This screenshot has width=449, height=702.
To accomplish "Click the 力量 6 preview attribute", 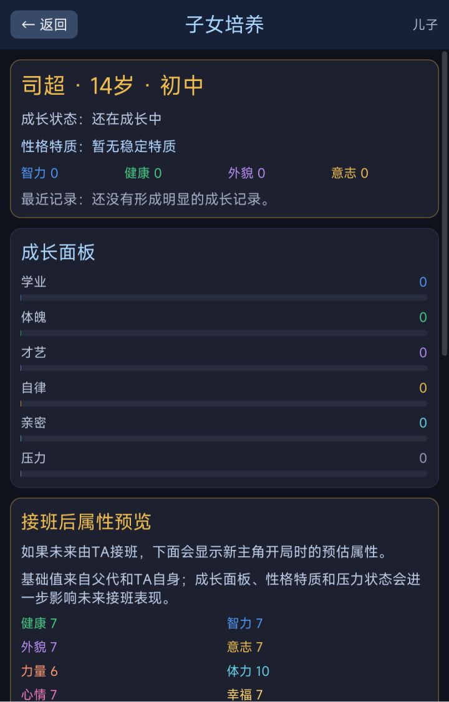I will 39,671.
